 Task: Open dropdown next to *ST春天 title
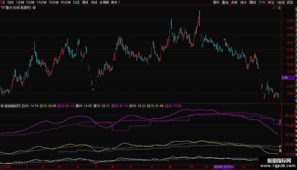click(34, 8)
